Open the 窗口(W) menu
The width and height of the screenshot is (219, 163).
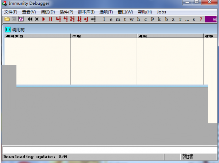[x=125, y=12]
